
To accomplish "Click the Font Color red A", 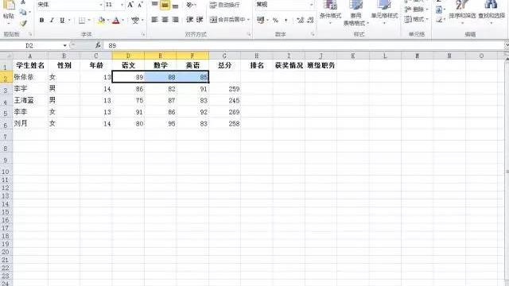I will coord(116,21).
